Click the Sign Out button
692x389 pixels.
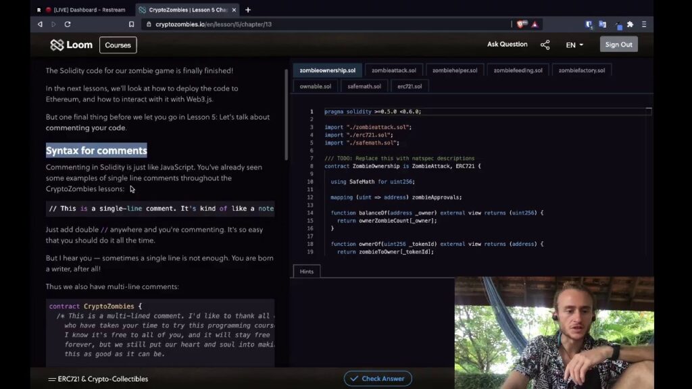[618, 44]
